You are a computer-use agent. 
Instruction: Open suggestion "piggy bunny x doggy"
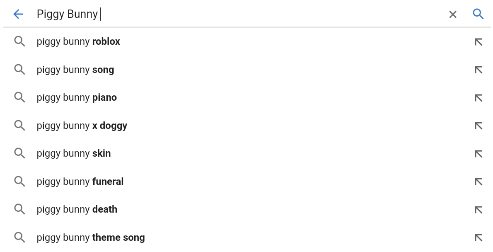82,126
